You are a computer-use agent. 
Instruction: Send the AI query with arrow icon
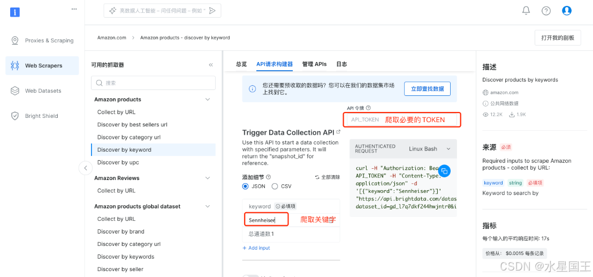tap(212, 11)
